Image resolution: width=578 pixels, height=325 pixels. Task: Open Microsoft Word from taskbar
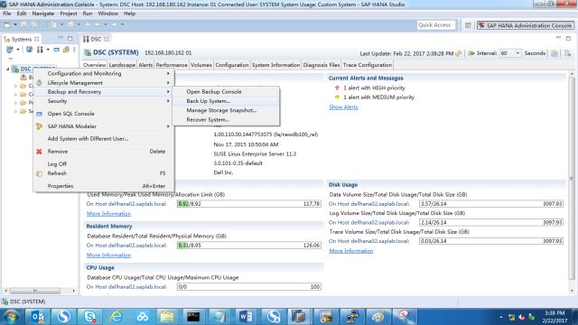click(x=246, y=317)
